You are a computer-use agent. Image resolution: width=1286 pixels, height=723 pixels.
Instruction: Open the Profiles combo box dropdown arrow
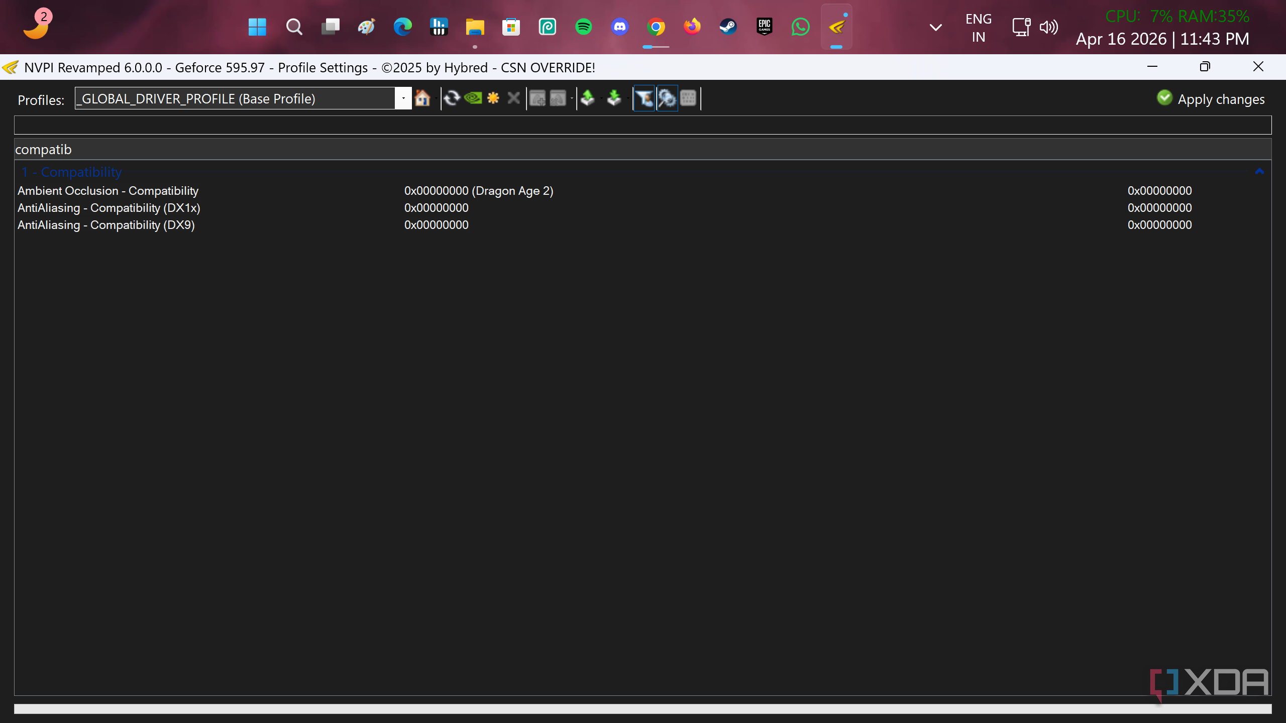point(403,98)
